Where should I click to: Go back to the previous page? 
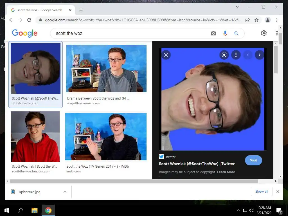pyautogui.click(x=11, y=20)
